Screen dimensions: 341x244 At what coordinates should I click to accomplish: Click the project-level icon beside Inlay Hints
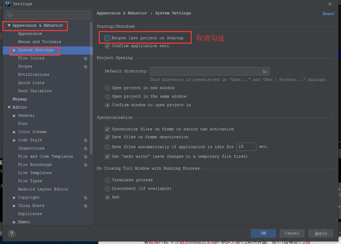coord(86,206)
